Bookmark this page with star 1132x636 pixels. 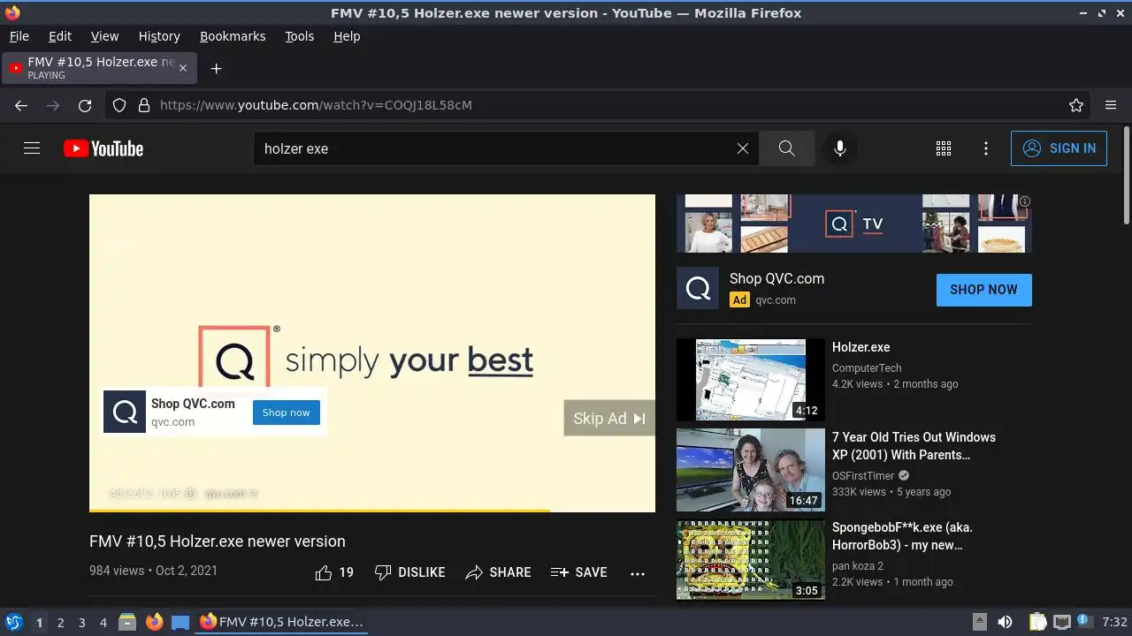(1076, 105)
